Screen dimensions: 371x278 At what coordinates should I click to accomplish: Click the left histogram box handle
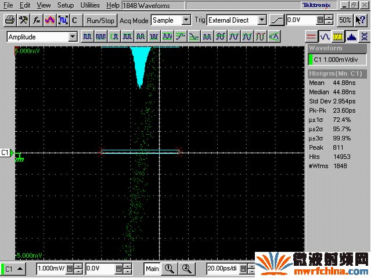click(102, 151)
